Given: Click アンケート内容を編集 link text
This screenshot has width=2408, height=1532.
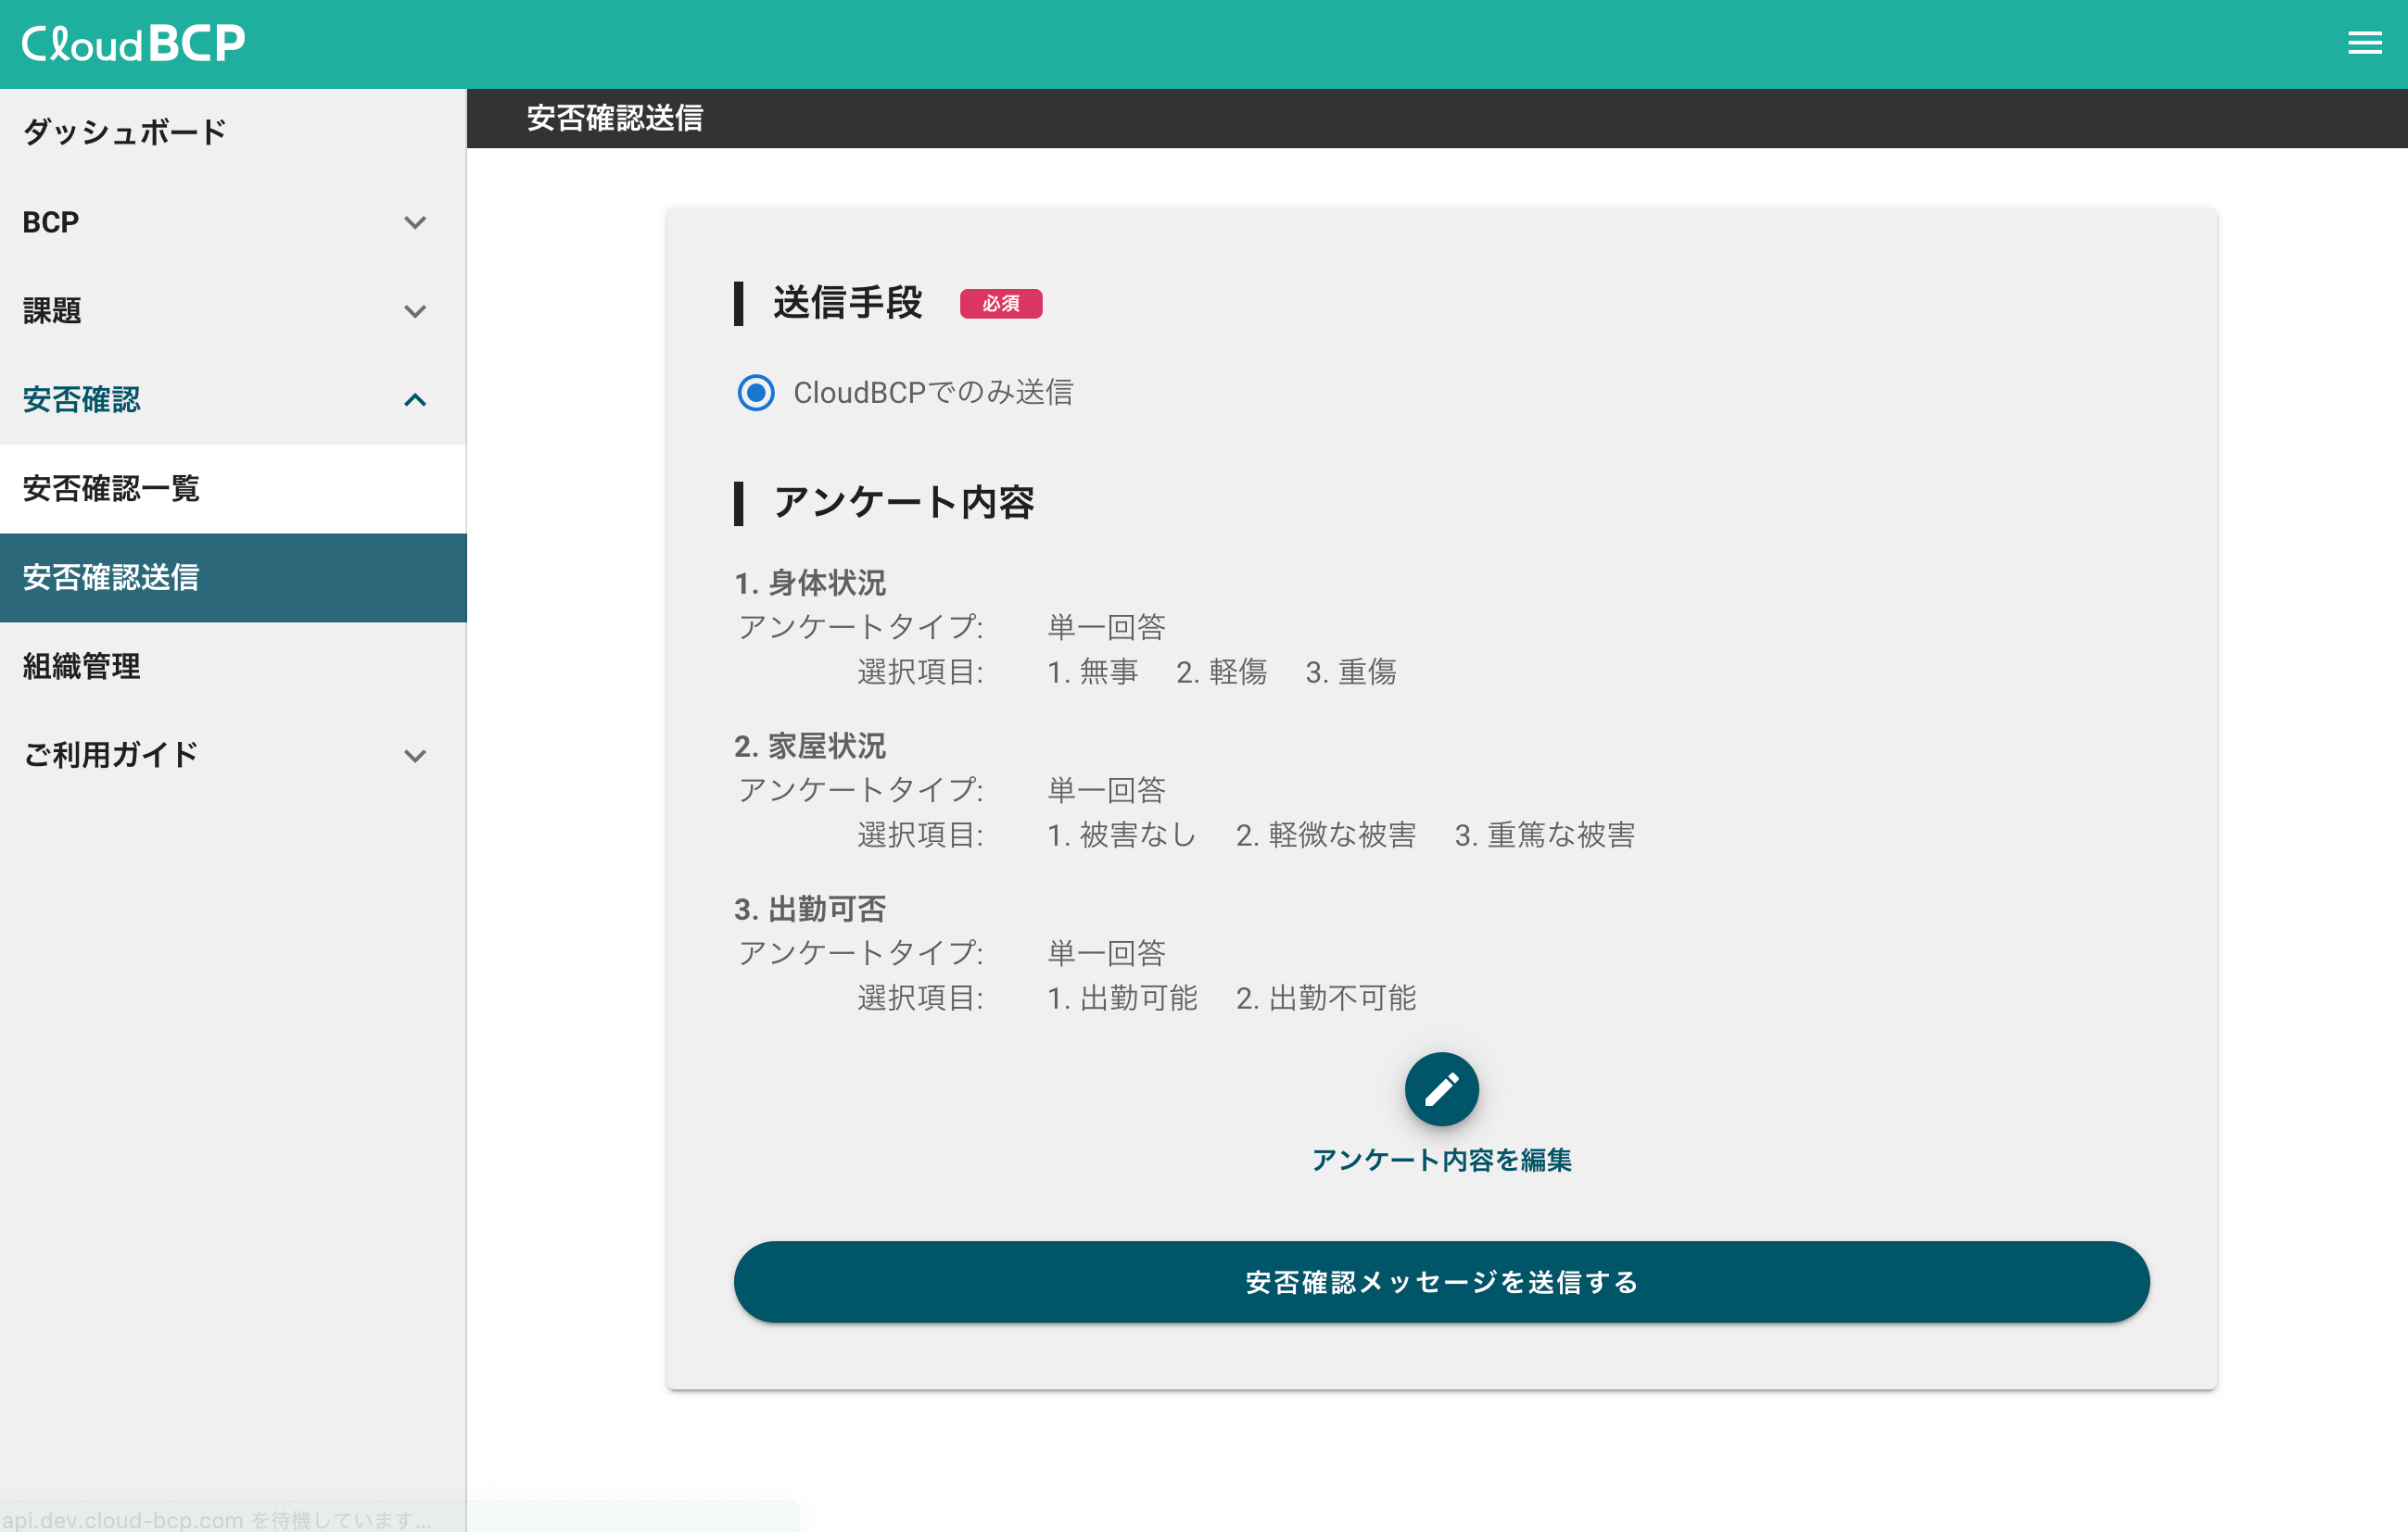Looking at the screenshot, I should [x=1441, y=1160].
